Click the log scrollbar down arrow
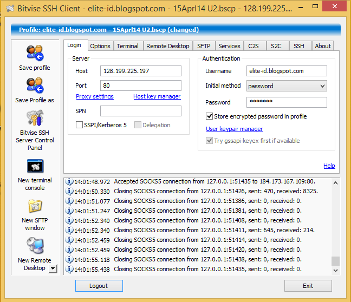 pyautogui.click(x=335, y=270)
